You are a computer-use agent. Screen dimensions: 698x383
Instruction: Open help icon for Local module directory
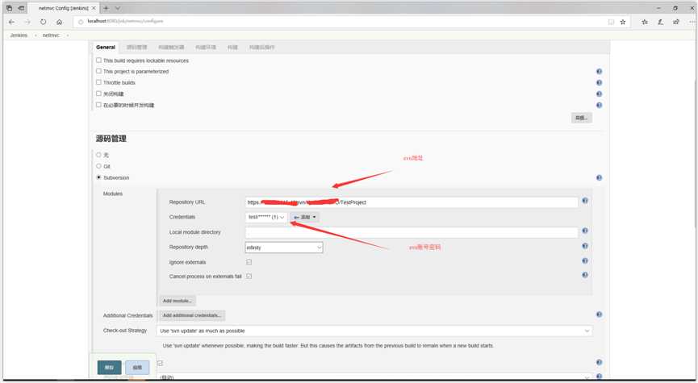coord(585,231)
